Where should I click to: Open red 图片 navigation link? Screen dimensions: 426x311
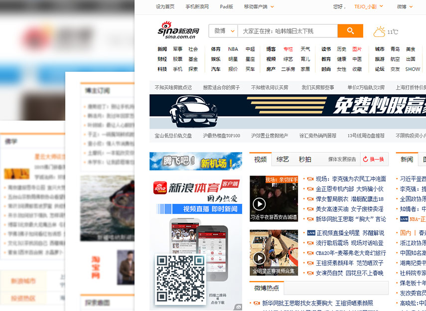coord(357,49)
